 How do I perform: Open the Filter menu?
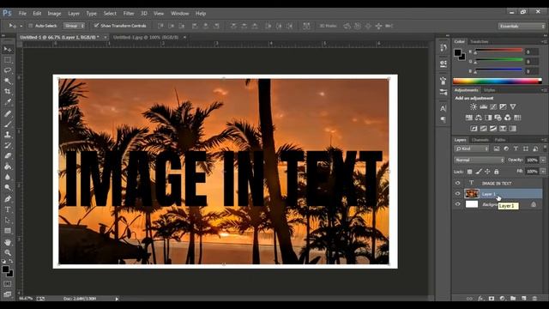click(x=129, y=14)
